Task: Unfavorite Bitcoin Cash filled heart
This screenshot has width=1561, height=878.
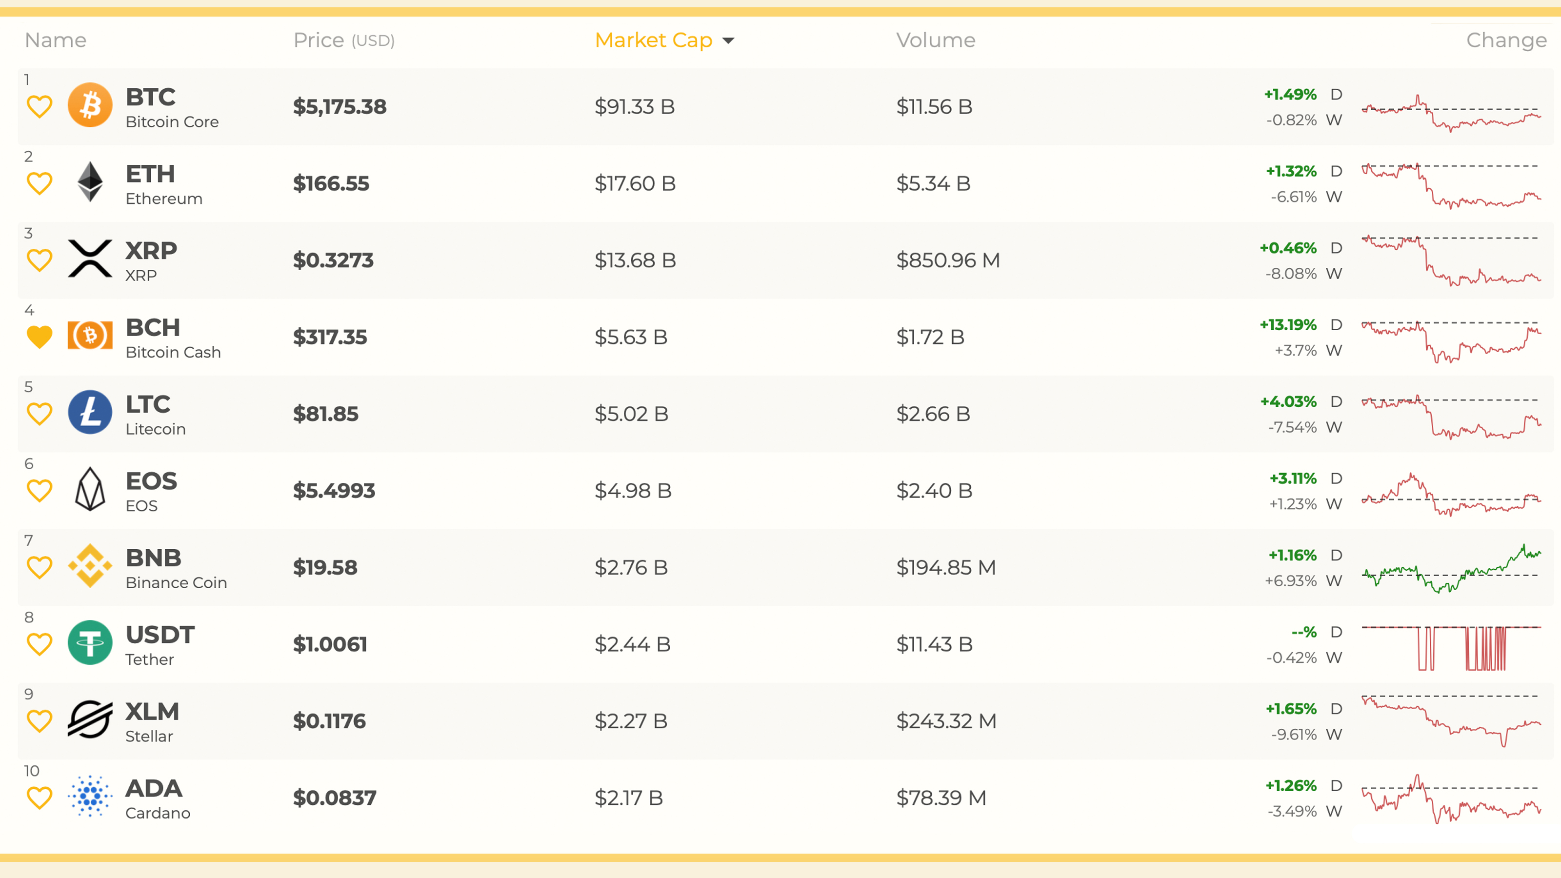Action: [x=40, y=337]
